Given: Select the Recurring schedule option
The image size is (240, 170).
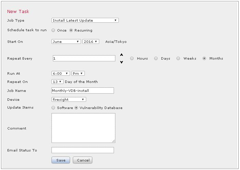Looking at the screenshot, I should coord(71,30).
